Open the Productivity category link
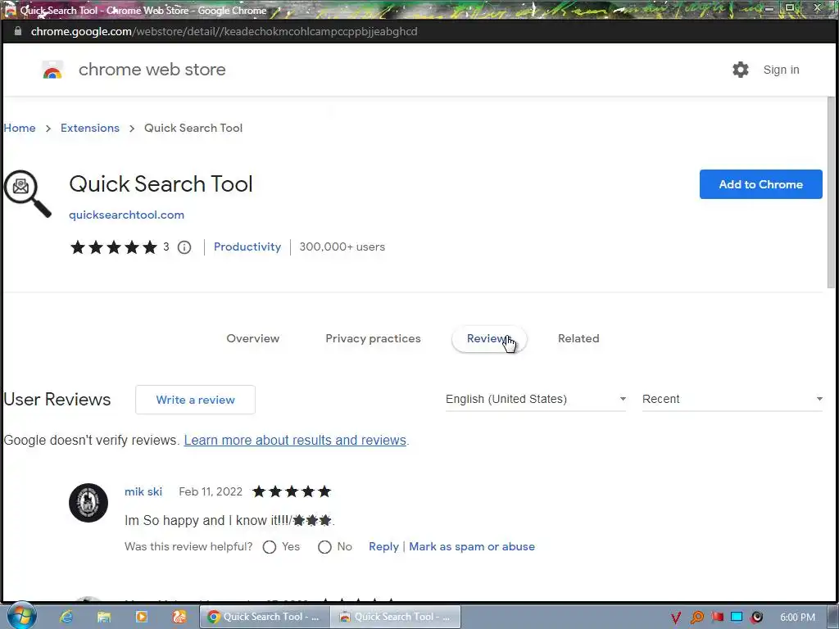Image resolution: width=839 pixels, height=629 pixels. (247, 247)
